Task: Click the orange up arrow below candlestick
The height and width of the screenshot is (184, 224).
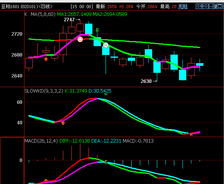Action: (x=46, y=59)
